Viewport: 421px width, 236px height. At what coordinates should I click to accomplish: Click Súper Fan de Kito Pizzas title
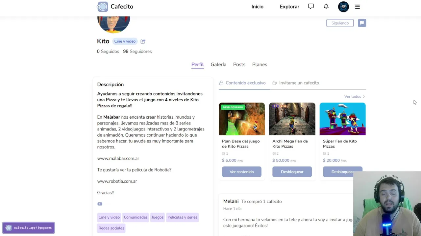pyautogui.click(x=340, y=144)
